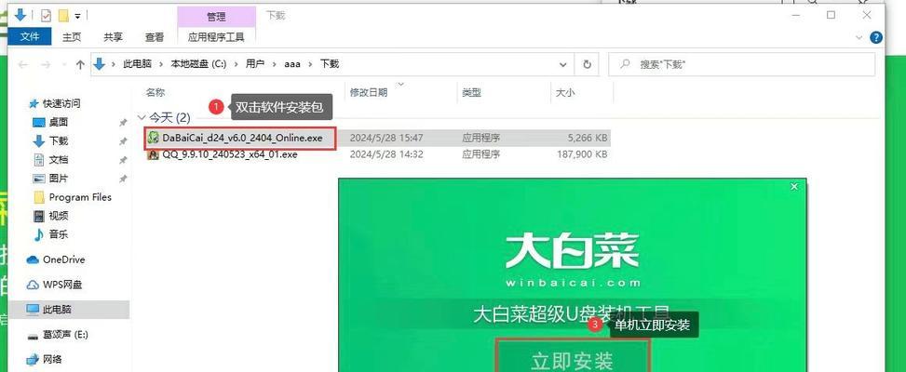Viewport: 906px width, 372px height.
Task: Go back with the left arrow button
Action: tap(22, 64)
